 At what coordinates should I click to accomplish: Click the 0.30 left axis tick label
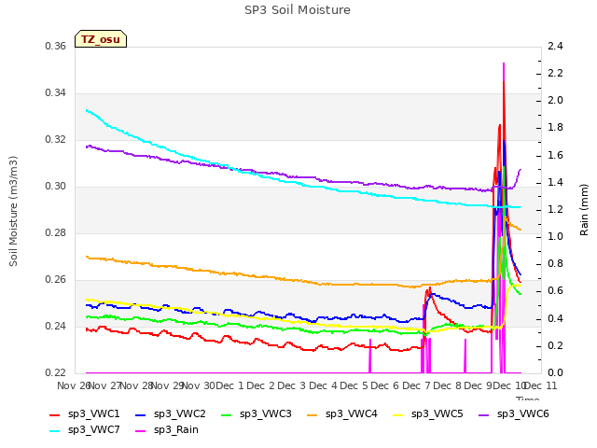click(56, 187)
